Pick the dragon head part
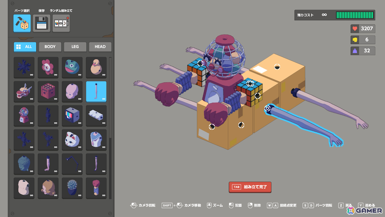Image resolution: width=385 pixels, height=217 pixels. pyautogui.click(x=24, y=92)
